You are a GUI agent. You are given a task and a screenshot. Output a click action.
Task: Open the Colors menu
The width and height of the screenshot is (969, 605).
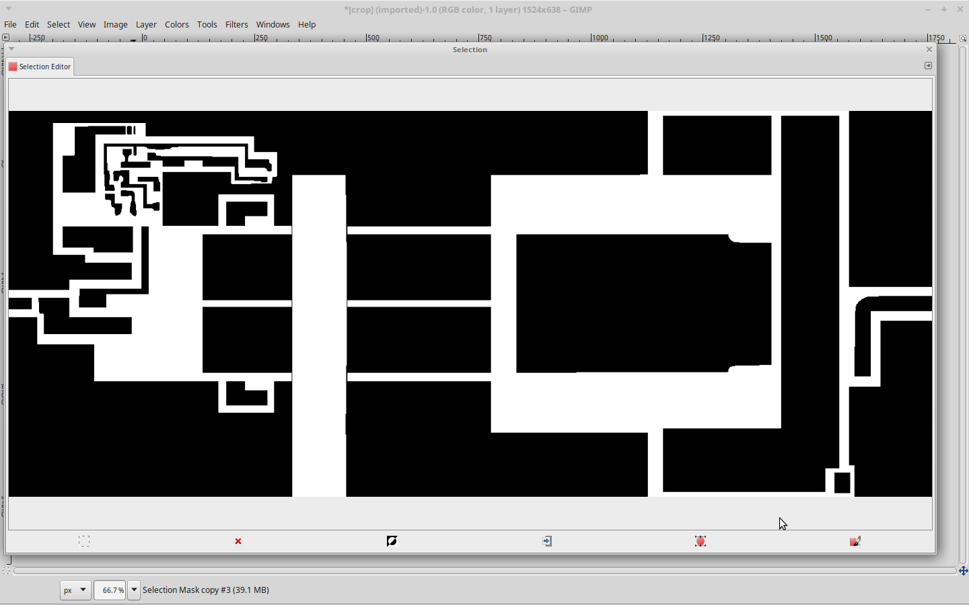click(x=176, y=24)
